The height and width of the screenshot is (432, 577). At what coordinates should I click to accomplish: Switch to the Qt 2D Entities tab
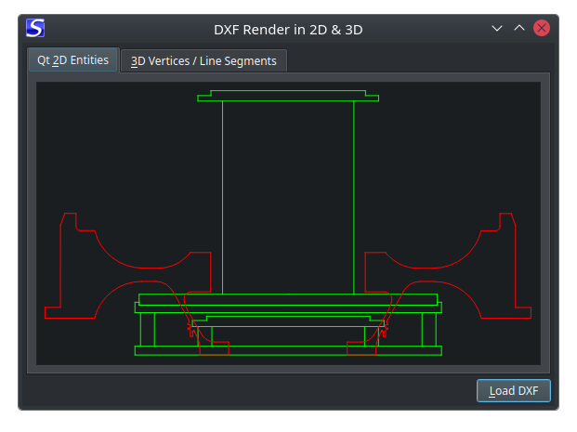coord(73,60)
